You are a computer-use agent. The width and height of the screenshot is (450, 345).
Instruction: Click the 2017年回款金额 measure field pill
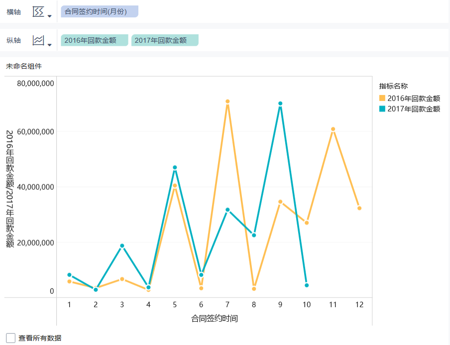coord(165,40)
